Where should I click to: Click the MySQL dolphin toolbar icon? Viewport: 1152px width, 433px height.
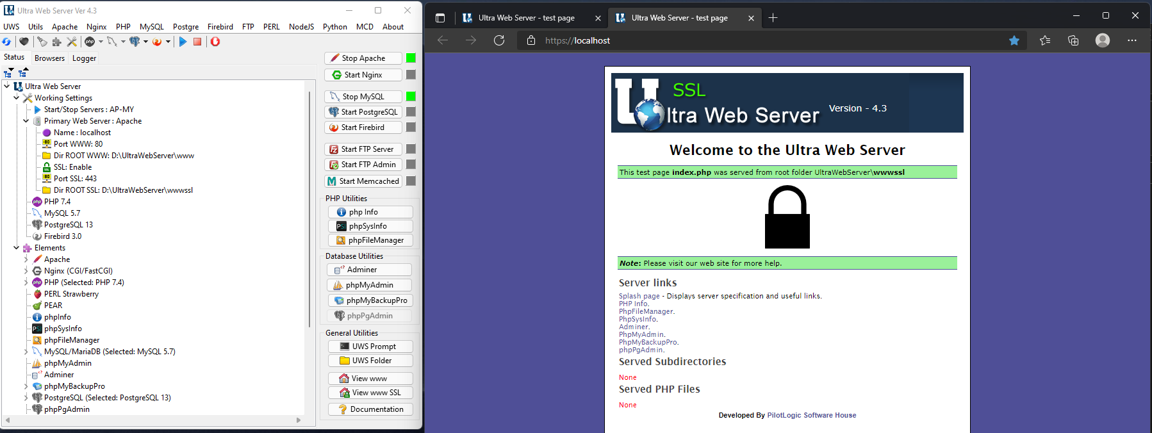click(x=111, y=42)
